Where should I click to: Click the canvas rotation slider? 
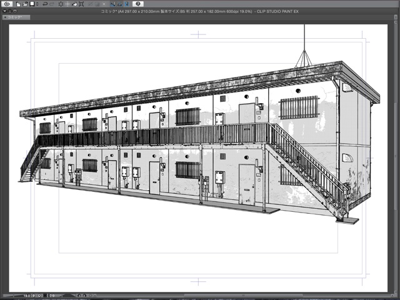coord(69,296)
